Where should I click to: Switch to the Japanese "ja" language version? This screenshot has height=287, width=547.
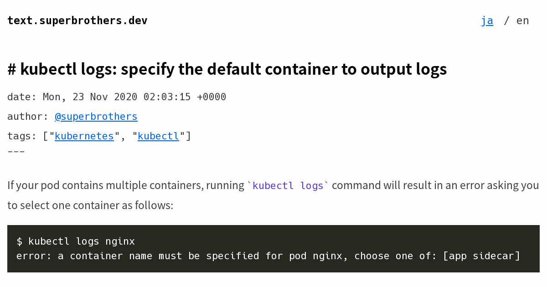tap(487, 20)
